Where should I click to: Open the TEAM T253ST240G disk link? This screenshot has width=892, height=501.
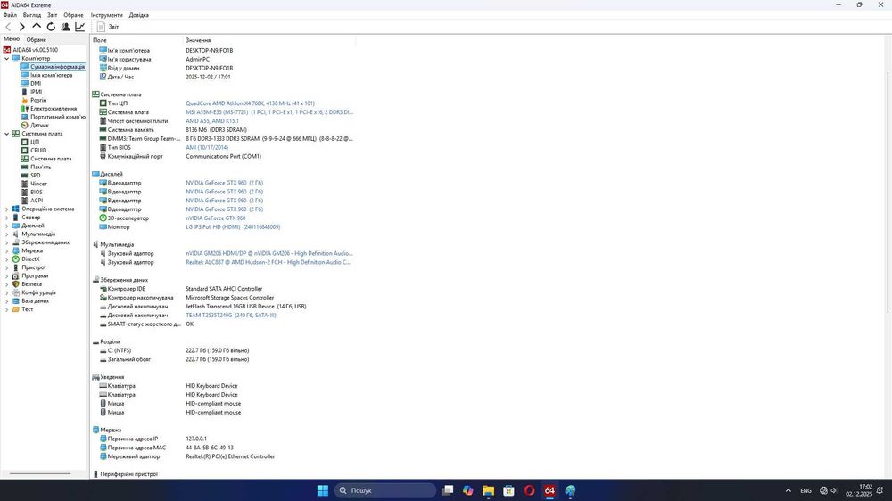click(230, 315)
